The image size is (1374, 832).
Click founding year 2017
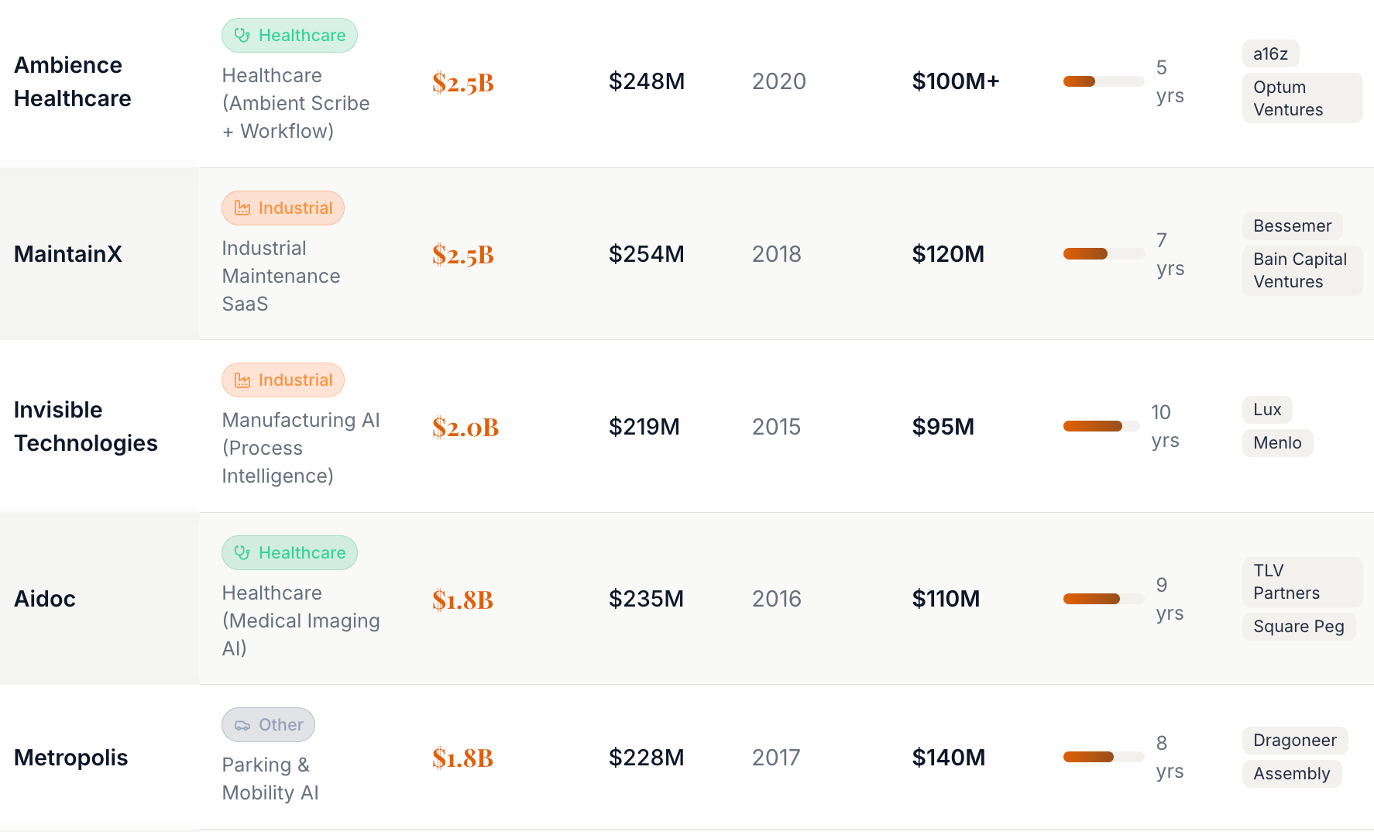[776, 758]
